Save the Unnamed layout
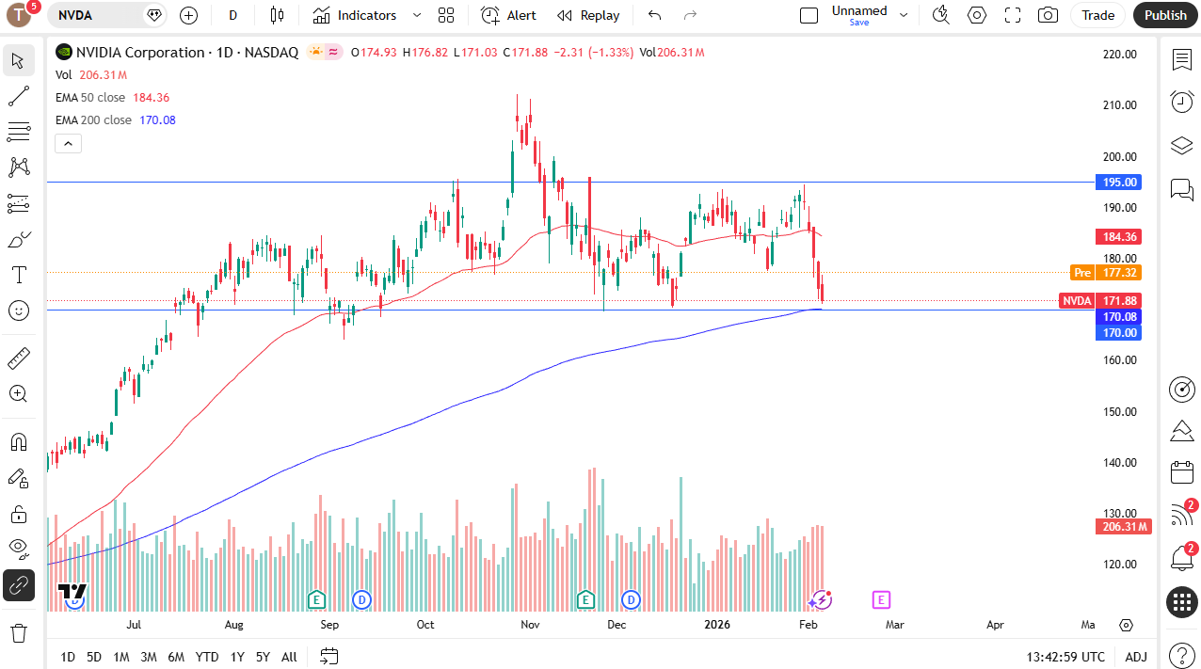Screen dimensions: 1201x669 (x=859, y=23)
